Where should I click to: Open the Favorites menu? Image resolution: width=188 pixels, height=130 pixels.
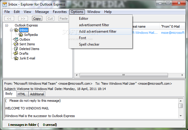(x=60, y=12)
